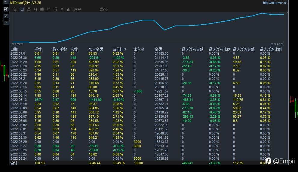The height and width of the screenshot is (172, 298).
Task: Click the 12836.56 balance value
Action: [x=161, y=158]
